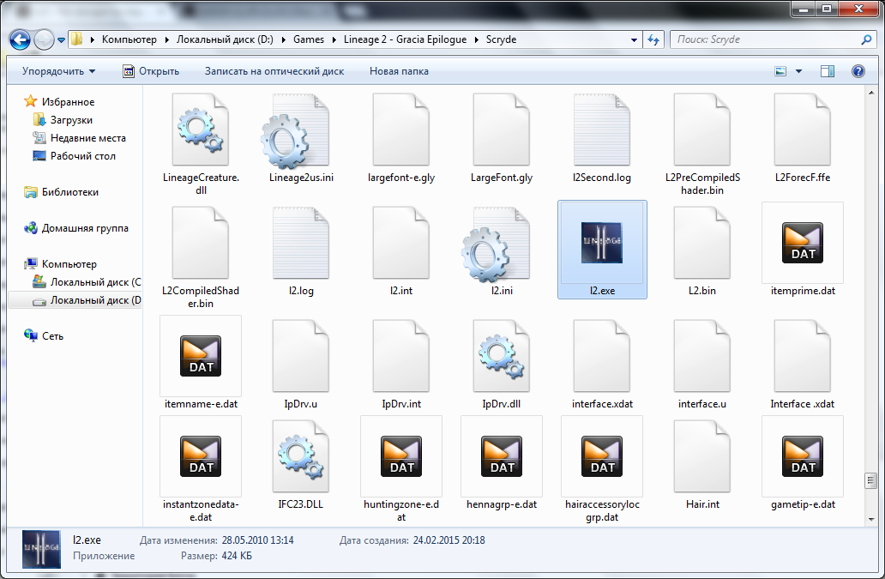
Task: Click the Lineage2us.ini settings file
Action: (x=301, y=130)
